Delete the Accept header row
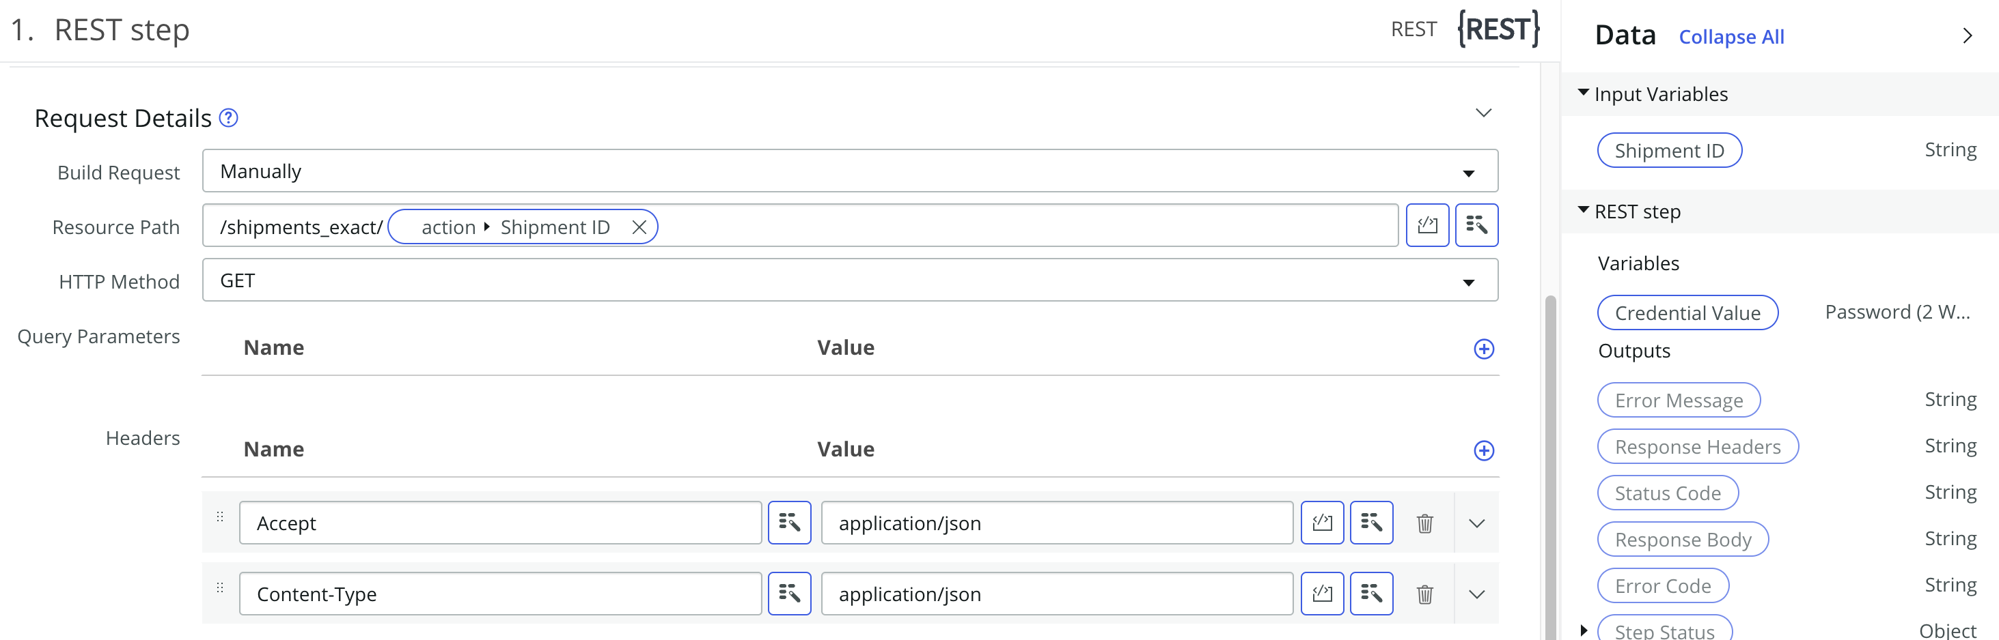Screen dimensions: 1999x640 pyautogui.click(x=1424, y=524)
